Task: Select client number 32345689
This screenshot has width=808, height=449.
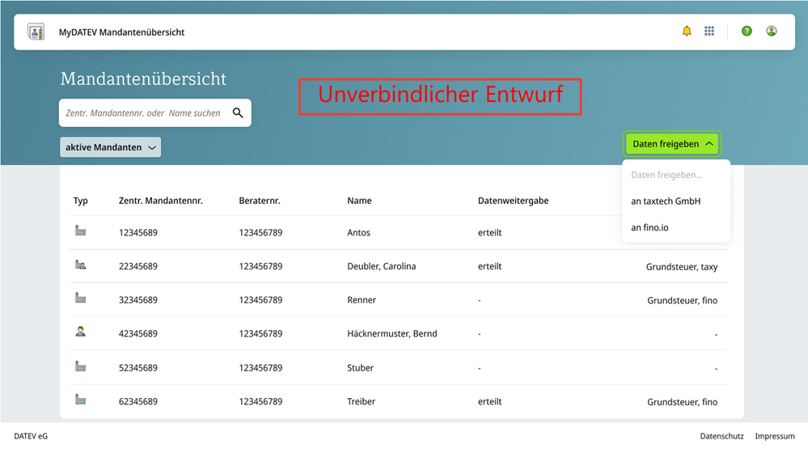Action: point(138,299)
